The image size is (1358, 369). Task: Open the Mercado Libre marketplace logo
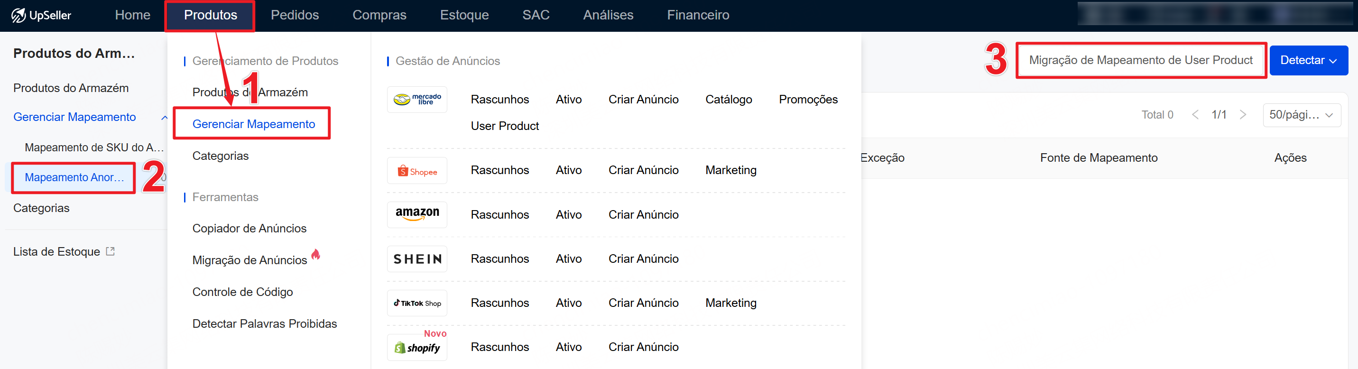[417, 100]
